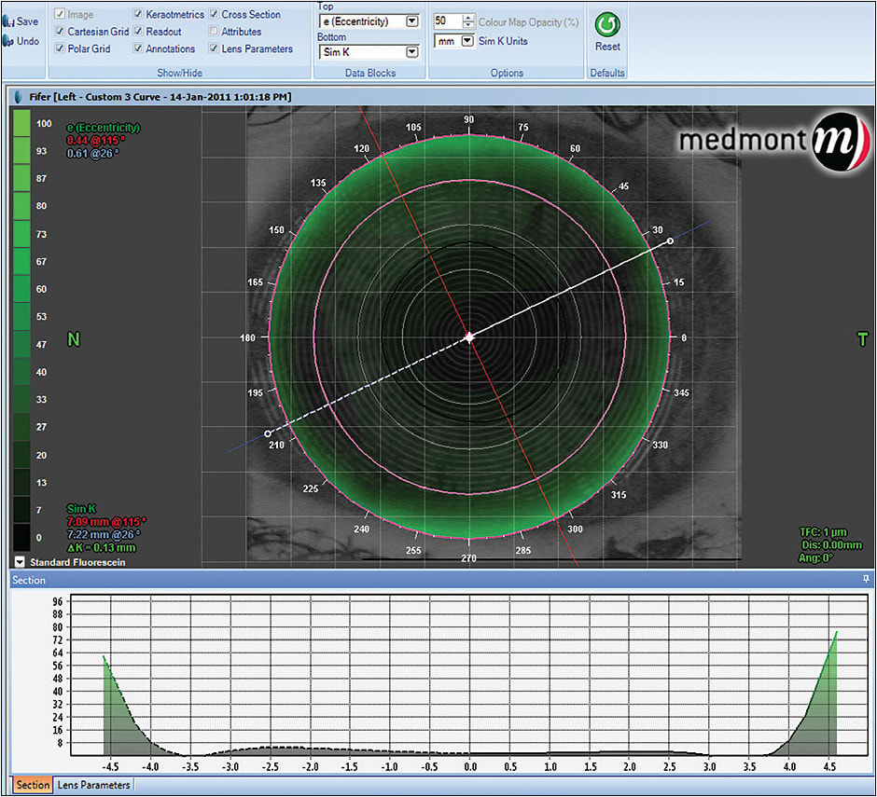
Task: Increase Colour Map Opacity with the stepper
Action: [x=466, y=16]
